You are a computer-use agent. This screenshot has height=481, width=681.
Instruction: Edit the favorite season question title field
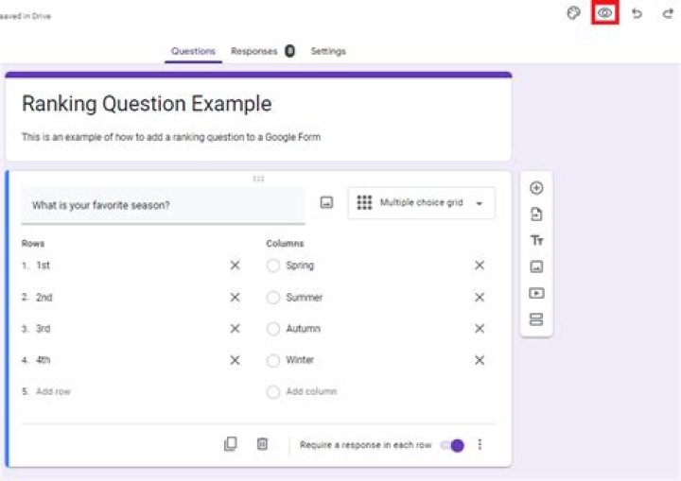[163, 205]
